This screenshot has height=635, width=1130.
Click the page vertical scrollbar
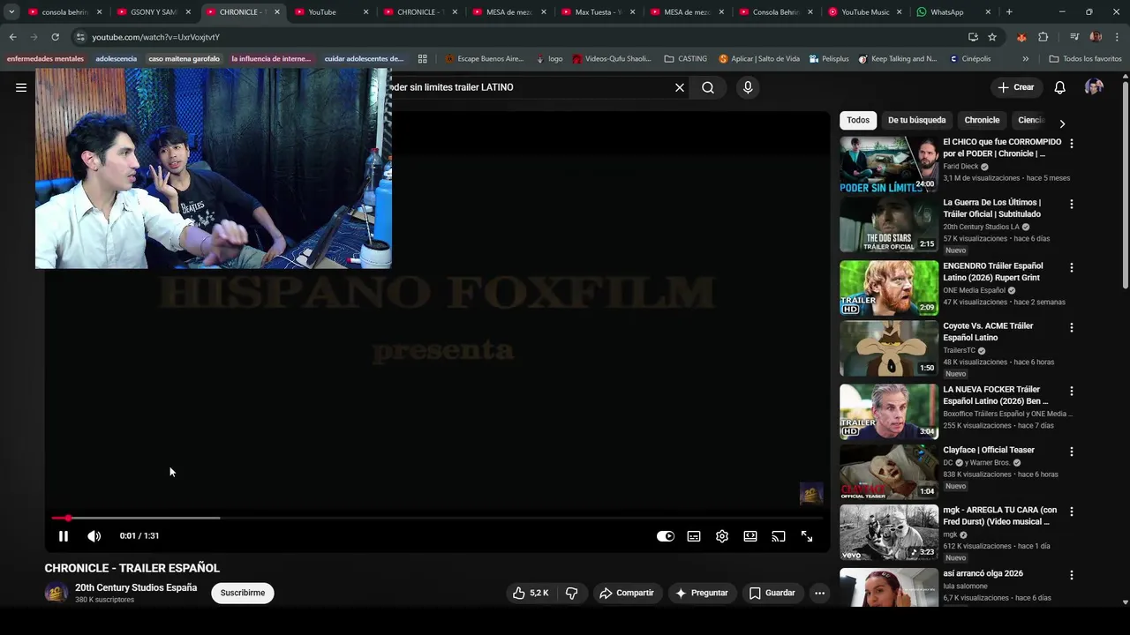1125,185
